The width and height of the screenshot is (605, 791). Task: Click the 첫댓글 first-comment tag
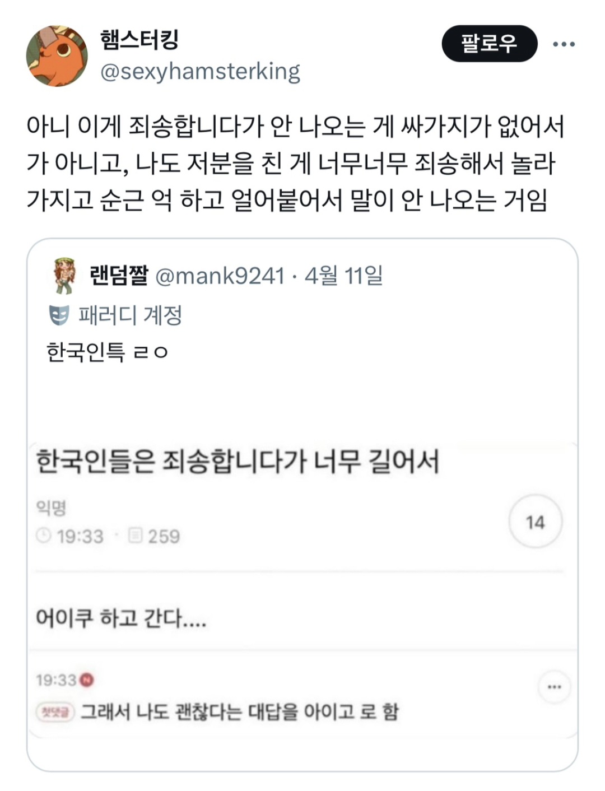[x=55, y=712]
